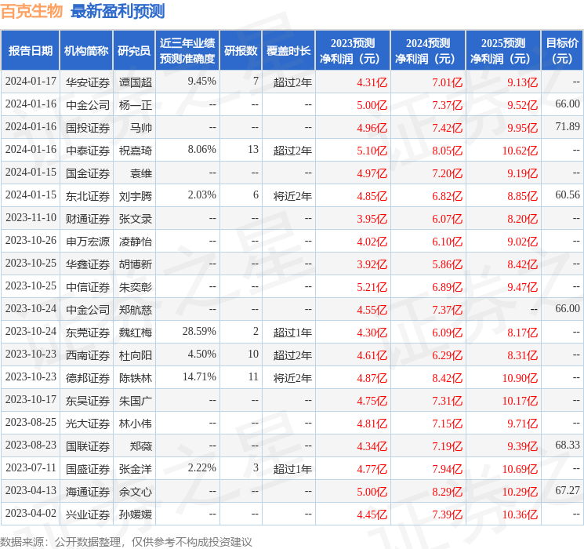Viewport: 584px width, 549px height.
Task: Click the 2023预测净利润 column header
Action: 353,50
